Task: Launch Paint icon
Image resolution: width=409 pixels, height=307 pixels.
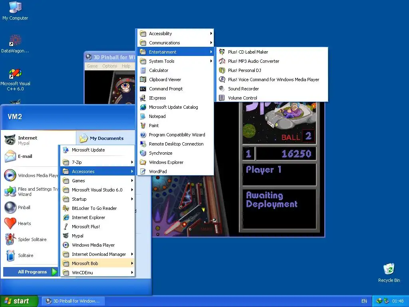Action: point(143,126)
